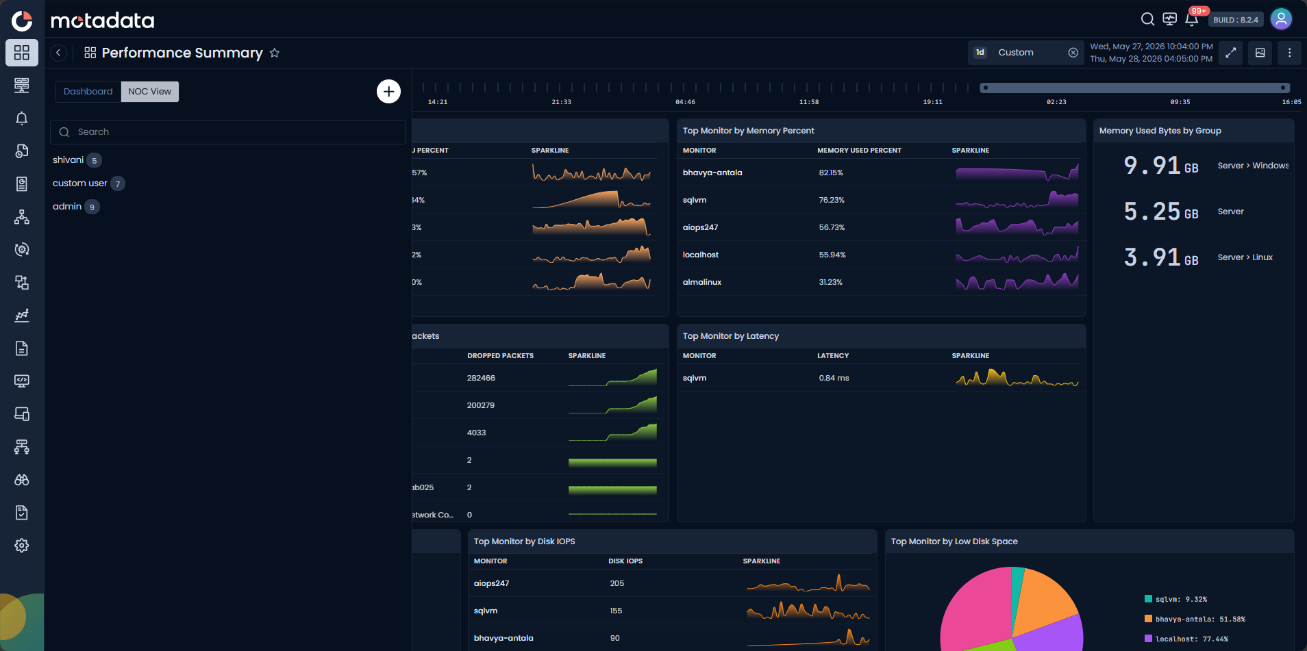Toggle sqlvm legend in Low Disk Space chart
The height and width of the screenshot is (651, 1307).
click(1176, 599)
